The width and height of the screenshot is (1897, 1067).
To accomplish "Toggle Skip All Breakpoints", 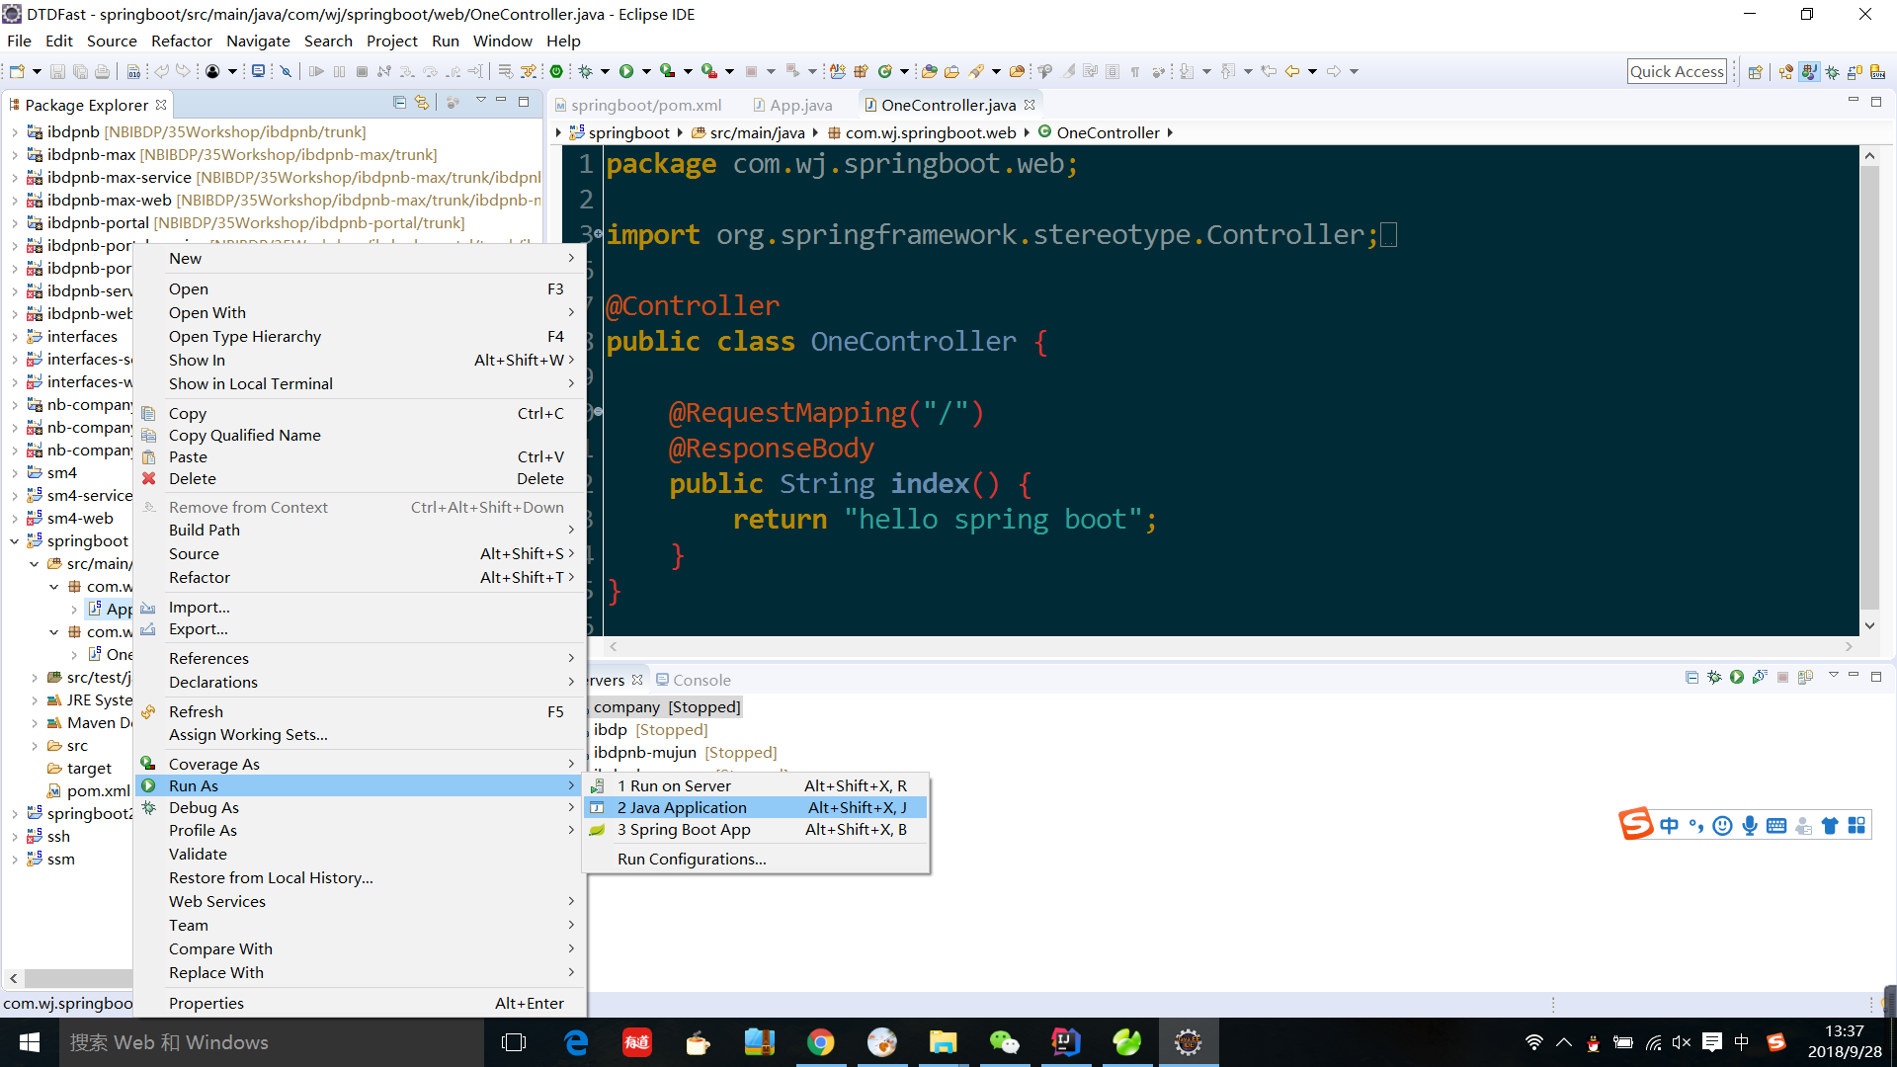I will tap(286, 71).
